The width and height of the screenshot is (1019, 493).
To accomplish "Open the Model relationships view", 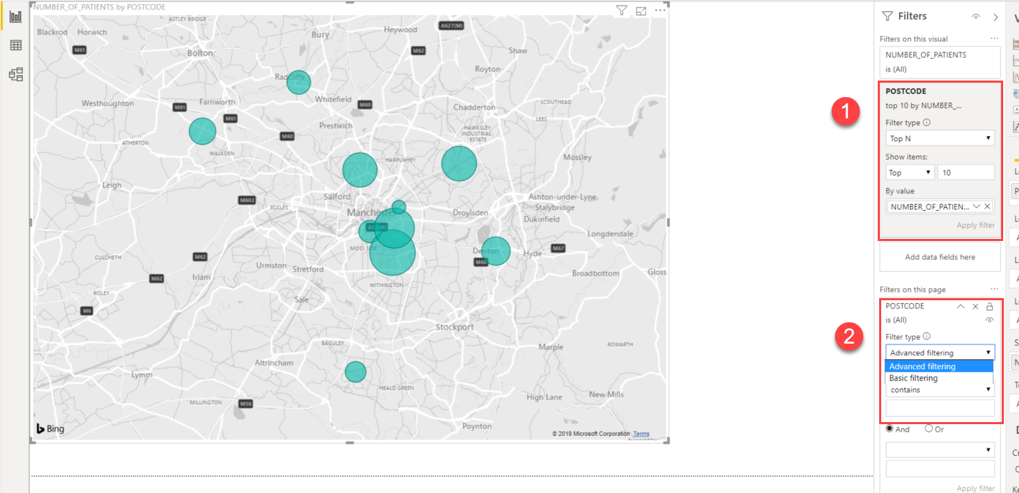I will click(15, 74).
